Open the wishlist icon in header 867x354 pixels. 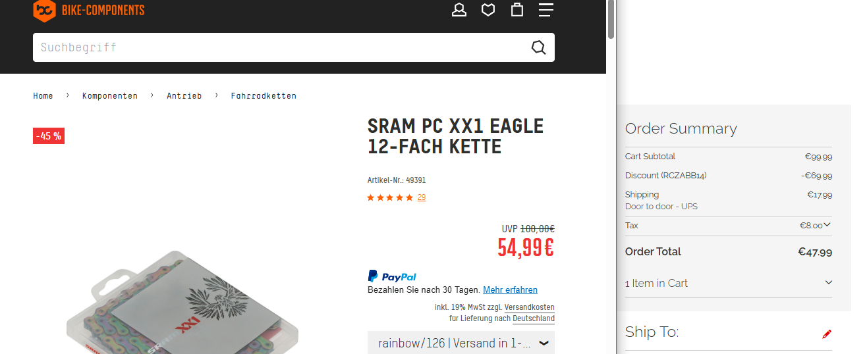[x=488, y=10]
